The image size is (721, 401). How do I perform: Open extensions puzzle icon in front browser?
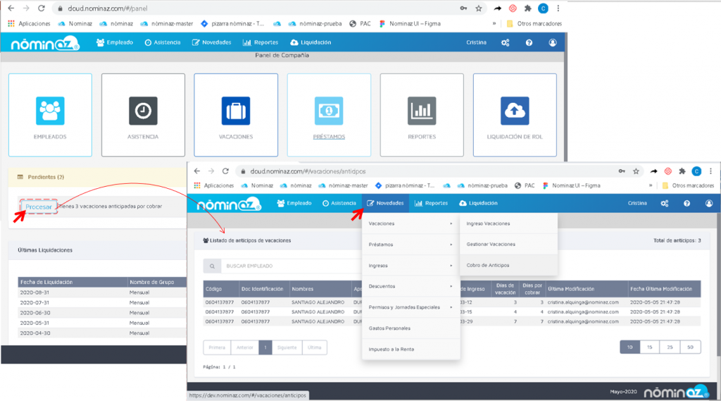click(x=682, y=171)
